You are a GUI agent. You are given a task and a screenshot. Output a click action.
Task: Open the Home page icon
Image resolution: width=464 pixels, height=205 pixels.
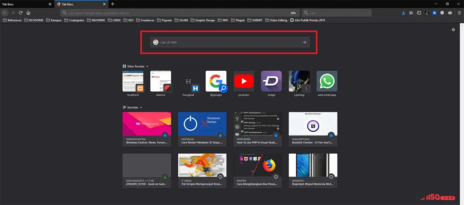coord(28,13)
